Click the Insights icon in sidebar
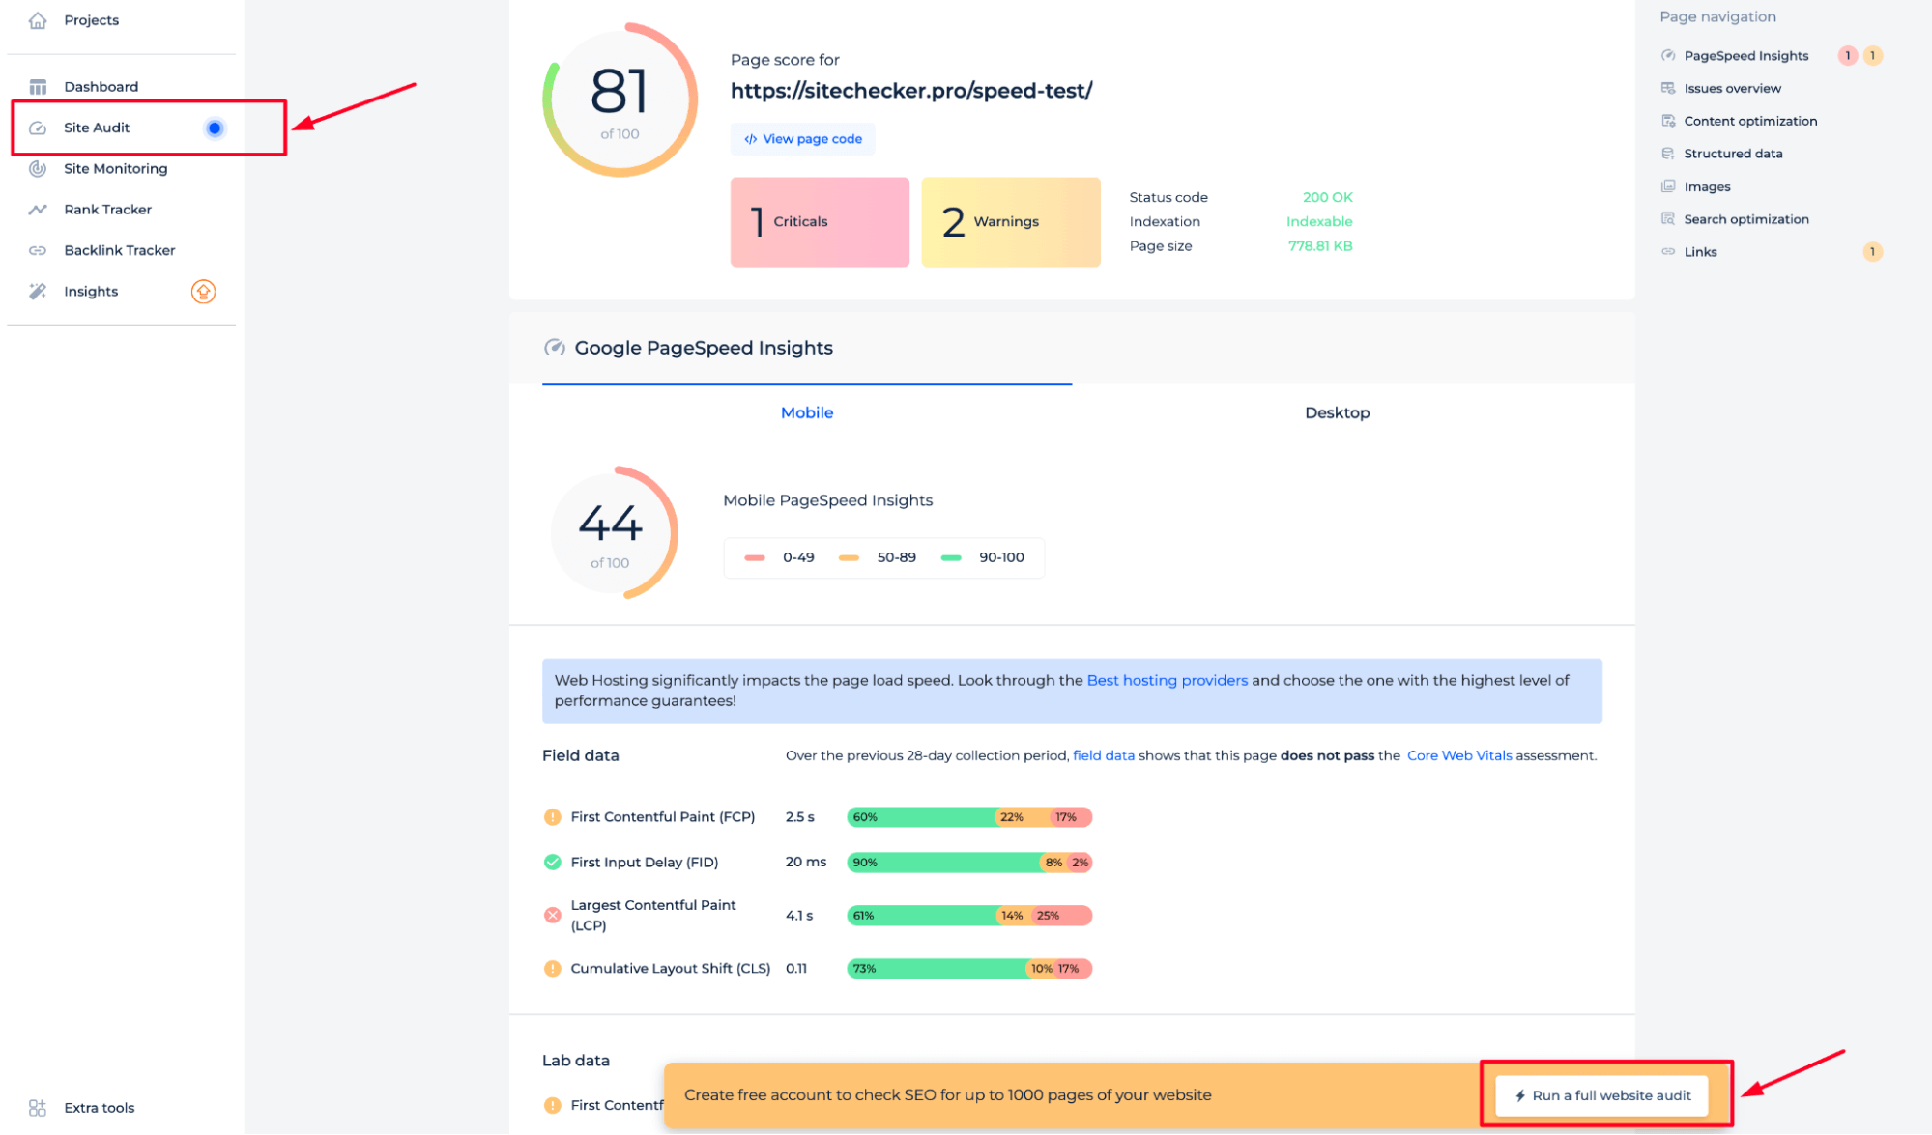This screenshot has width=1932, height=1135. [x=38, y=291]
